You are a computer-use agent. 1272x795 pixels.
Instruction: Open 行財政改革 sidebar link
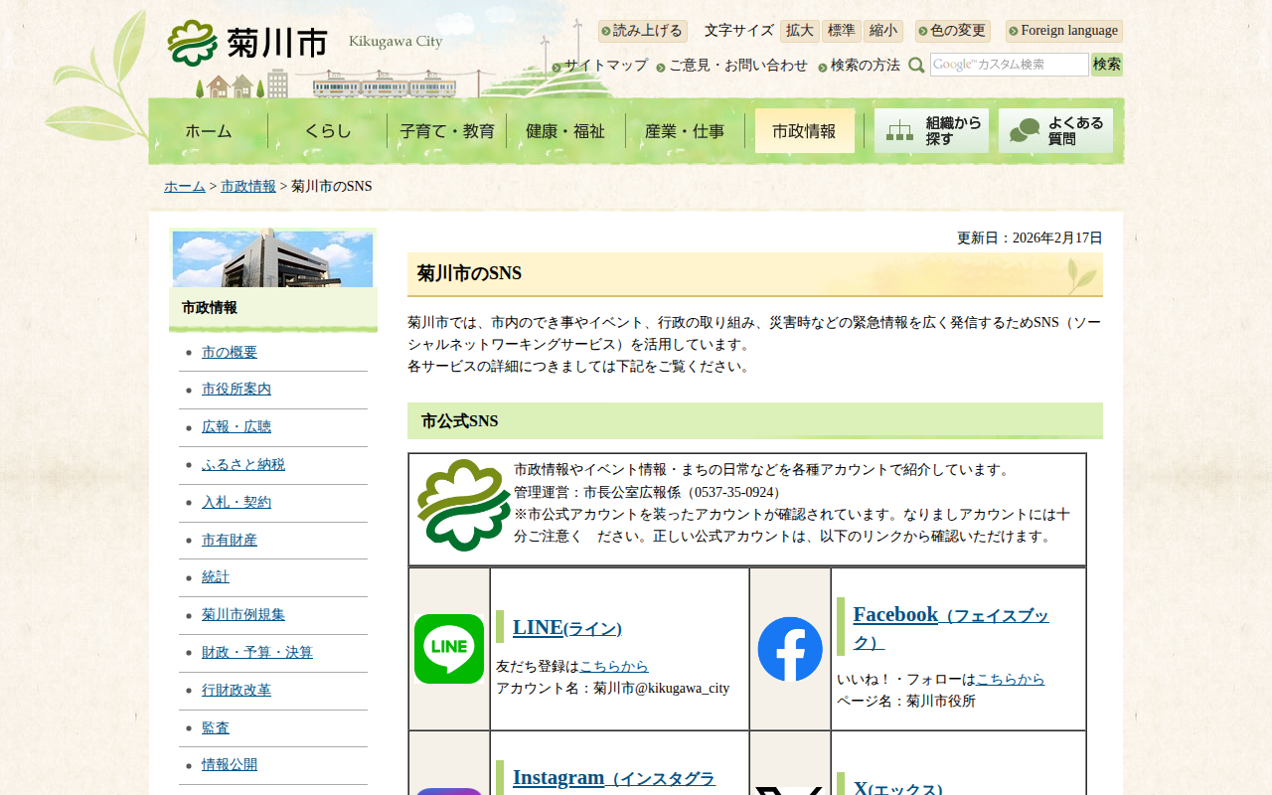237,691
